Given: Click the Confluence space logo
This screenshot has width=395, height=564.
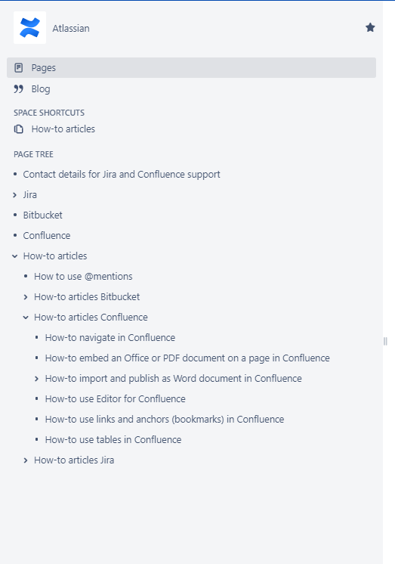Looking at the screenshot, I should coord(29,28).
